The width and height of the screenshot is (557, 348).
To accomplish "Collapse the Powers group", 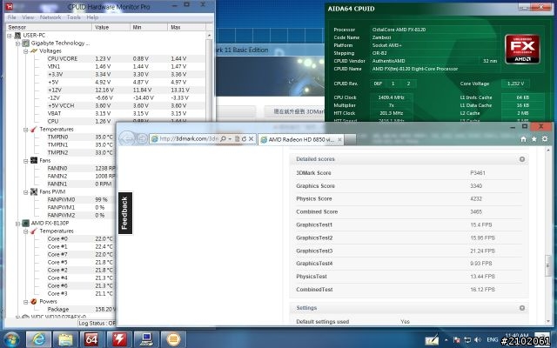I will (x=26, y=302).
